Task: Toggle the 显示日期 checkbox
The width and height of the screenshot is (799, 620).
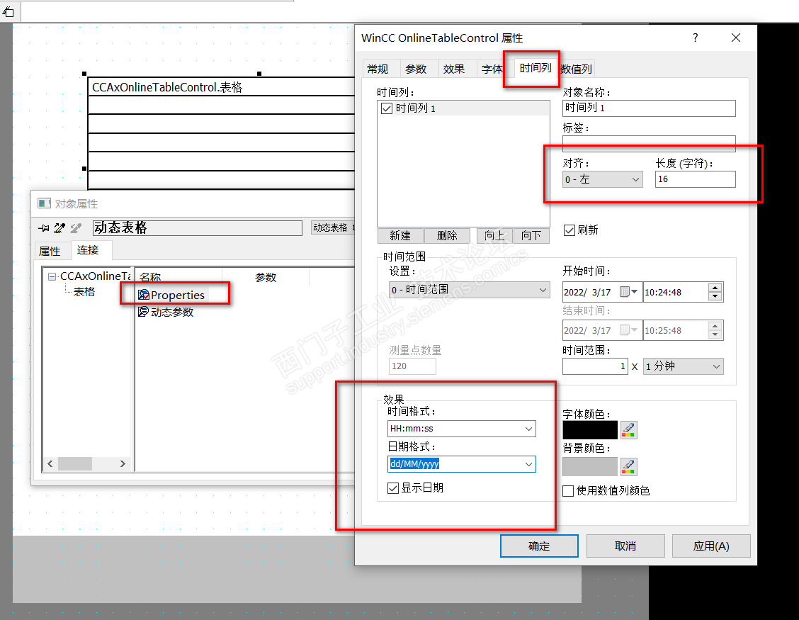Action: click(393, 488)
